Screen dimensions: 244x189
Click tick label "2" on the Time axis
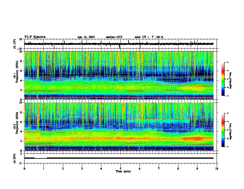point(63,169)
